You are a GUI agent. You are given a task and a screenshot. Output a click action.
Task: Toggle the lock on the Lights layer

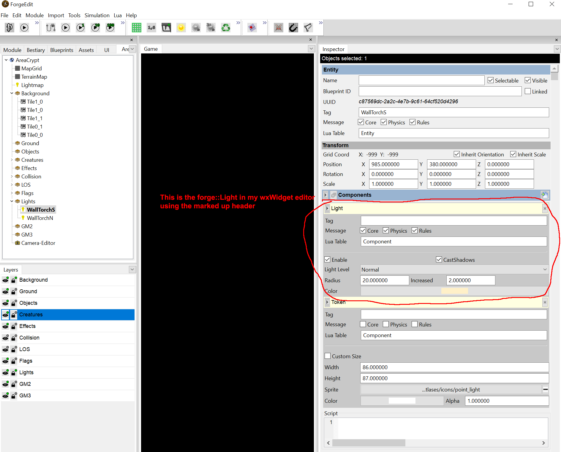tap(14, 372)
